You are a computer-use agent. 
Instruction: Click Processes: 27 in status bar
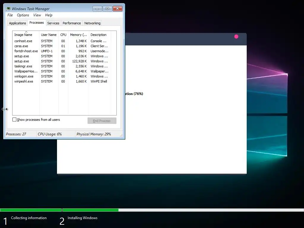coord(16,134)
